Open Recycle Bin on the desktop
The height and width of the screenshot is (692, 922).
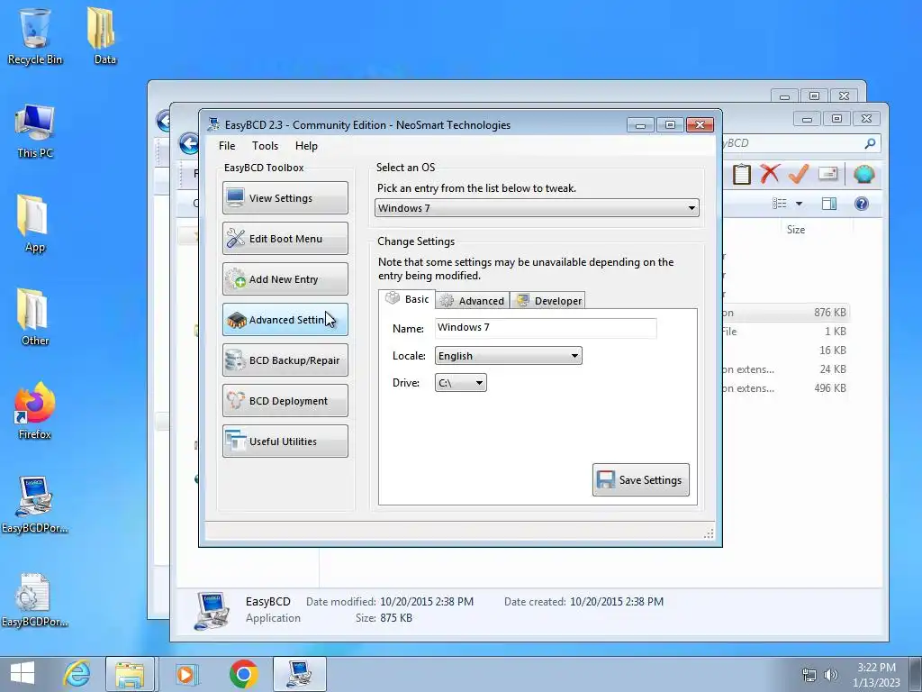pos(35,36)
